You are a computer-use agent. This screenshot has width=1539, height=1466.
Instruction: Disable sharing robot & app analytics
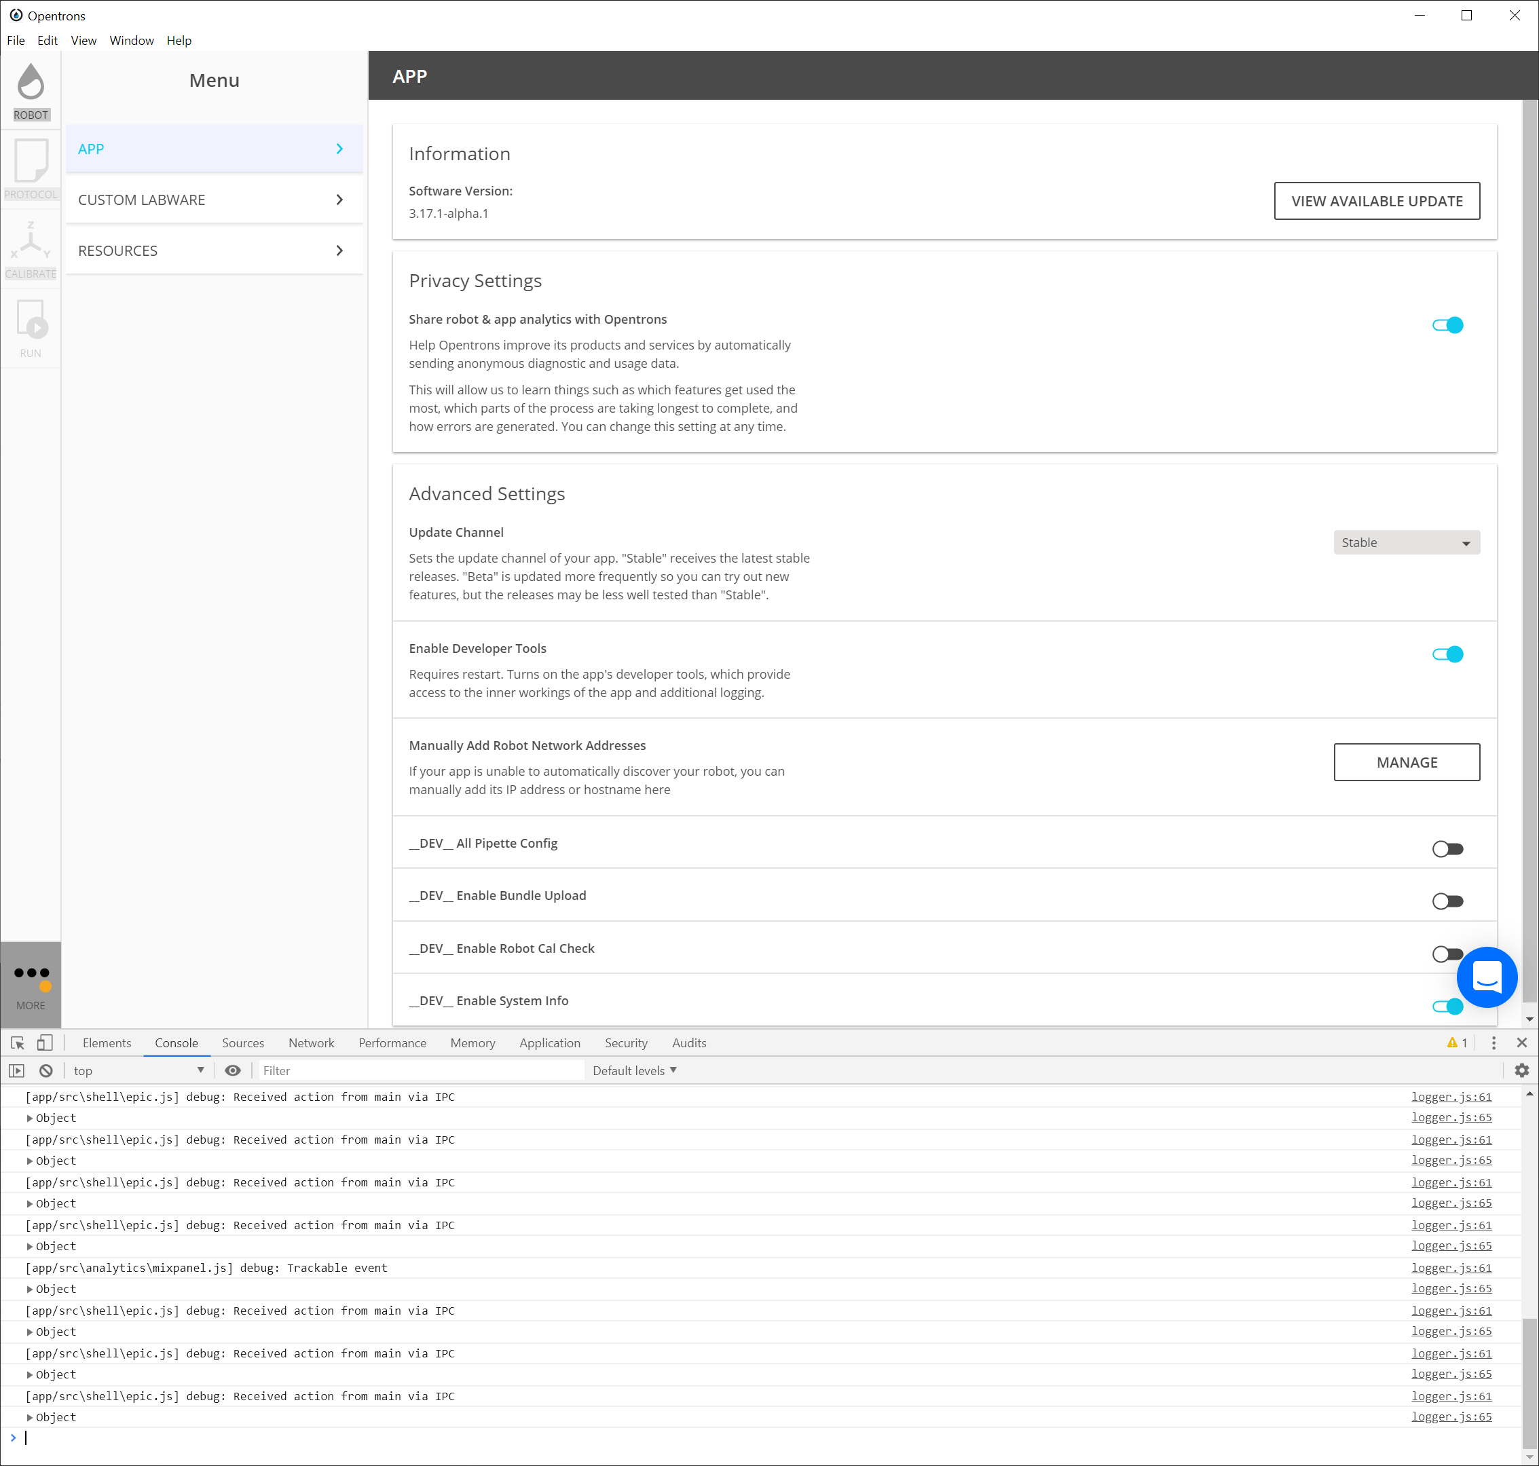pos(1447,324)
